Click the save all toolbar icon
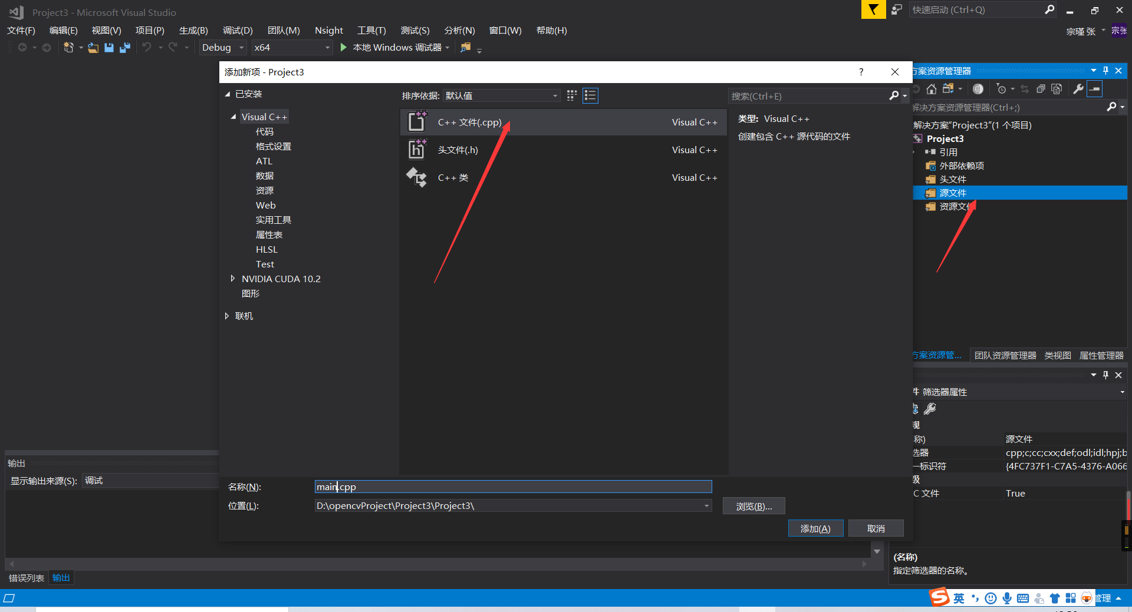Screen dimensions: 1132x612 pos(124,48)
